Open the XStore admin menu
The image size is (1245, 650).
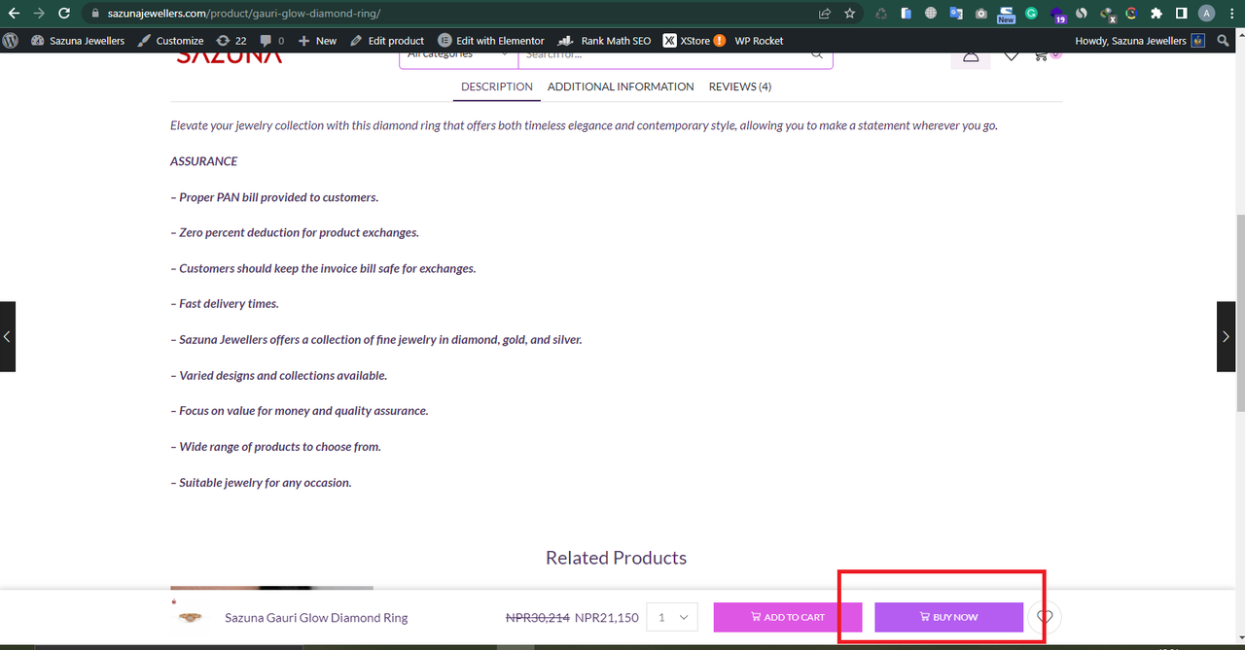coord(694,41)
